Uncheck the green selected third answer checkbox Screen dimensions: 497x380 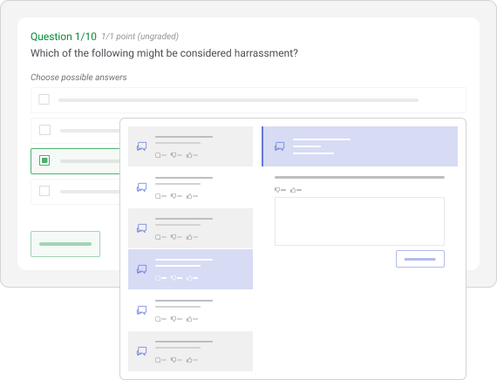point(44,160)
